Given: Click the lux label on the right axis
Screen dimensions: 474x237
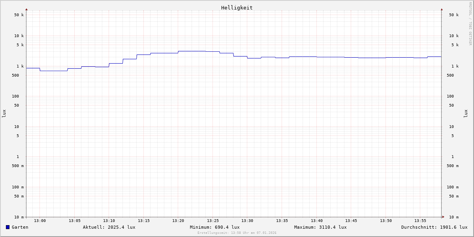Looking at the screenshot, I should pyautogui.click(x=466, y=114).
